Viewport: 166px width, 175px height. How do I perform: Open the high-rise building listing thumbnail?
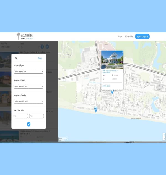pyautogui.click(x=6, y=119)
